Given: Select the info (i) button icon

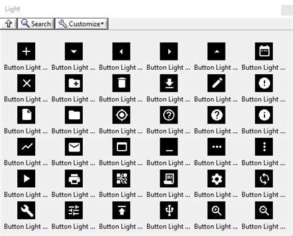Looking at the screenshot, I should (264, 115).
